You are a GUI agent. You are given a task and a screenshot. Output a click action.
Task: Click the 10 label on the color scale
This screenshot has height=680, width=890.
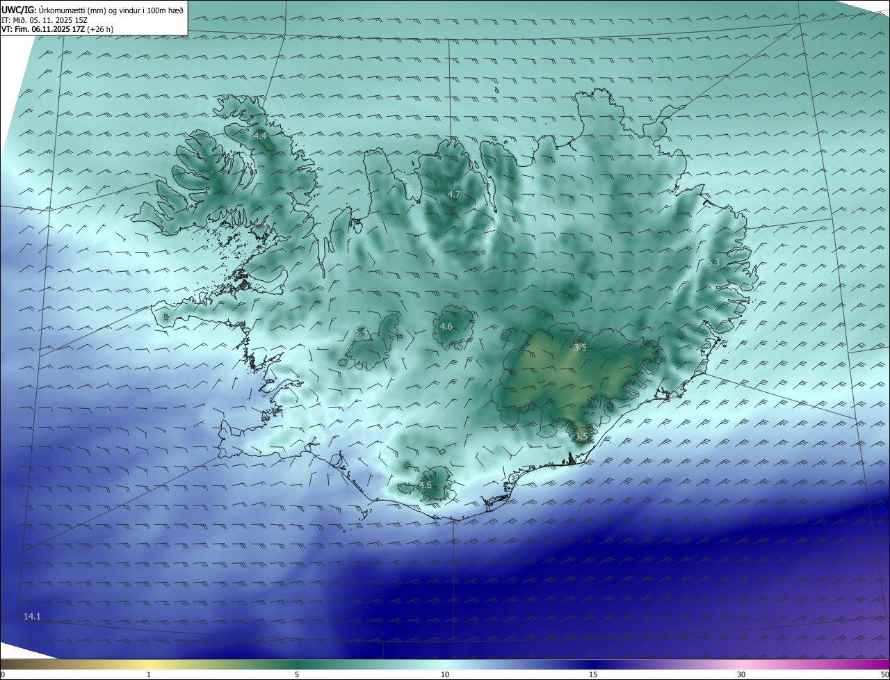[x=445, y=674]
